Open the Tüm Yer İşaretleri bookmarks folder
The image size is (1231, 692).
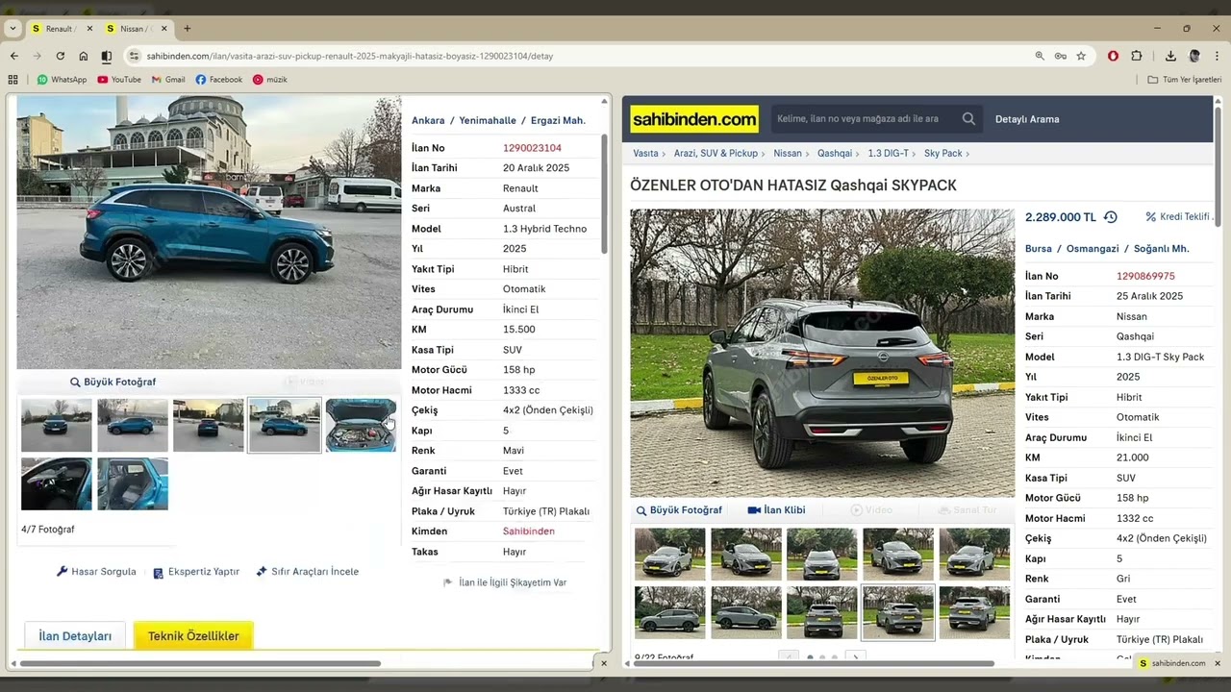[1185, 80]
